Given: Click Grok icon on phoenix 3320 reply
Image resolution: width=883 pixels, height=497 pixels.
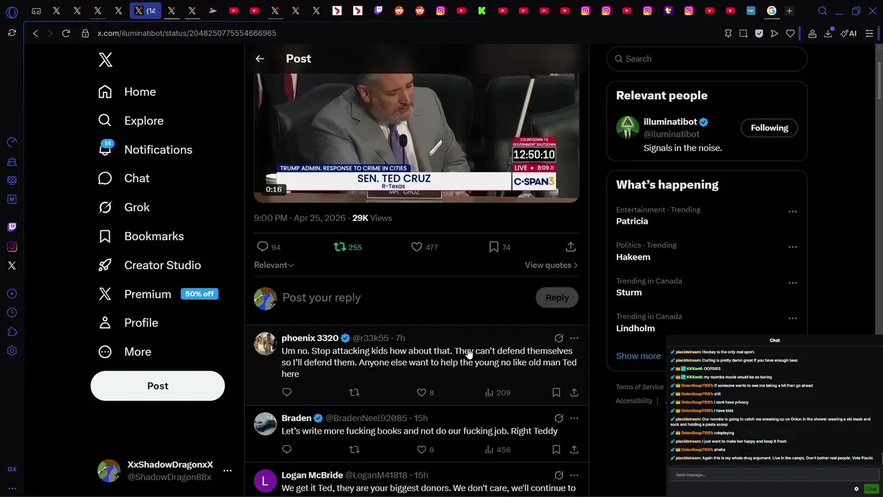Looking at the screenshot, I should (559, 338).
